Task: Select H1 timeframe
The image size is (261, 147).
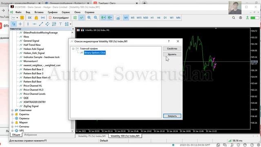Action: point(152,18)
